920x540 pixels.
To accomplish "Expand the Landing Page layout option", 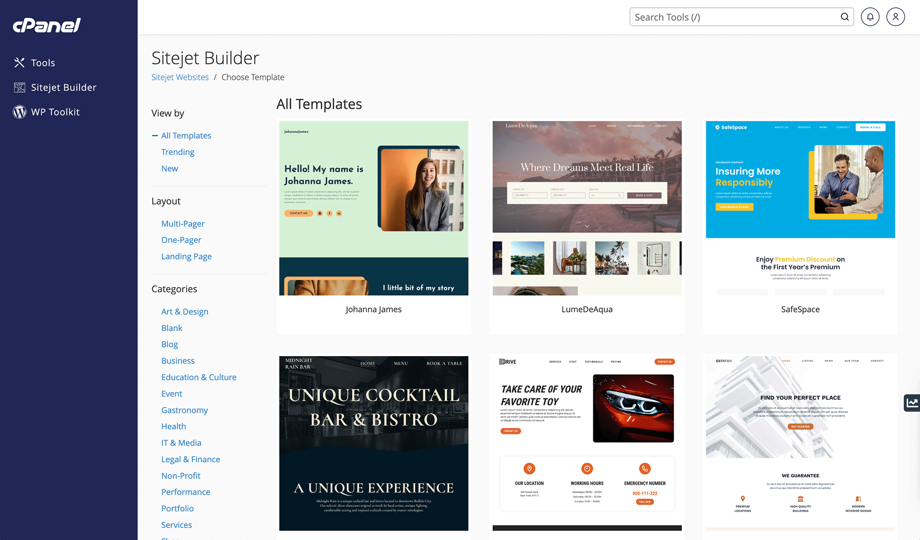I will click(186, 256).
